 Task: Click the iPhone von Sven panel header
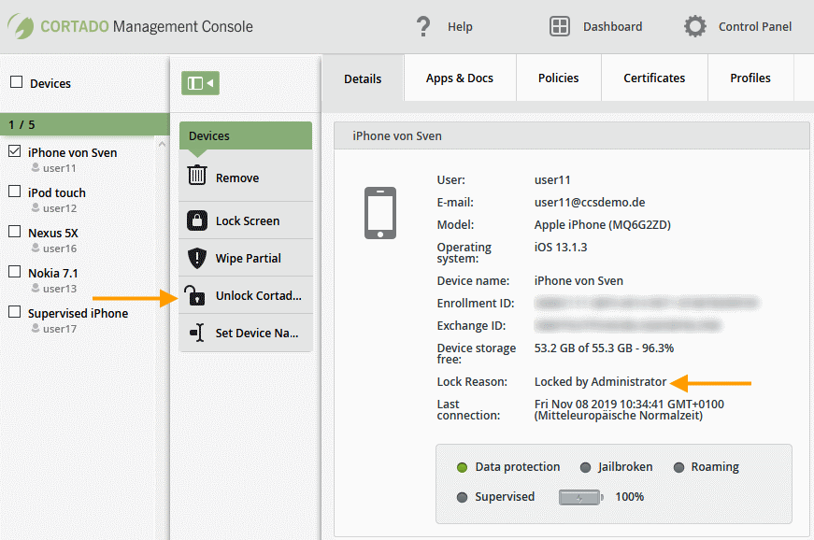pos(572,135)
